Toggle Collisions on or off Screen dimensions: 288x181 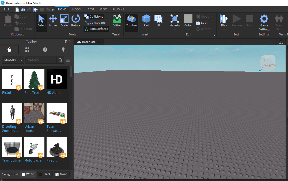click(94, 16)
